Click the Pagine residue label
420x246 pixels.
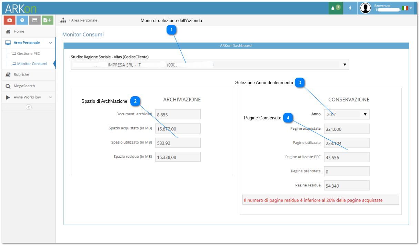click(308, 185)
